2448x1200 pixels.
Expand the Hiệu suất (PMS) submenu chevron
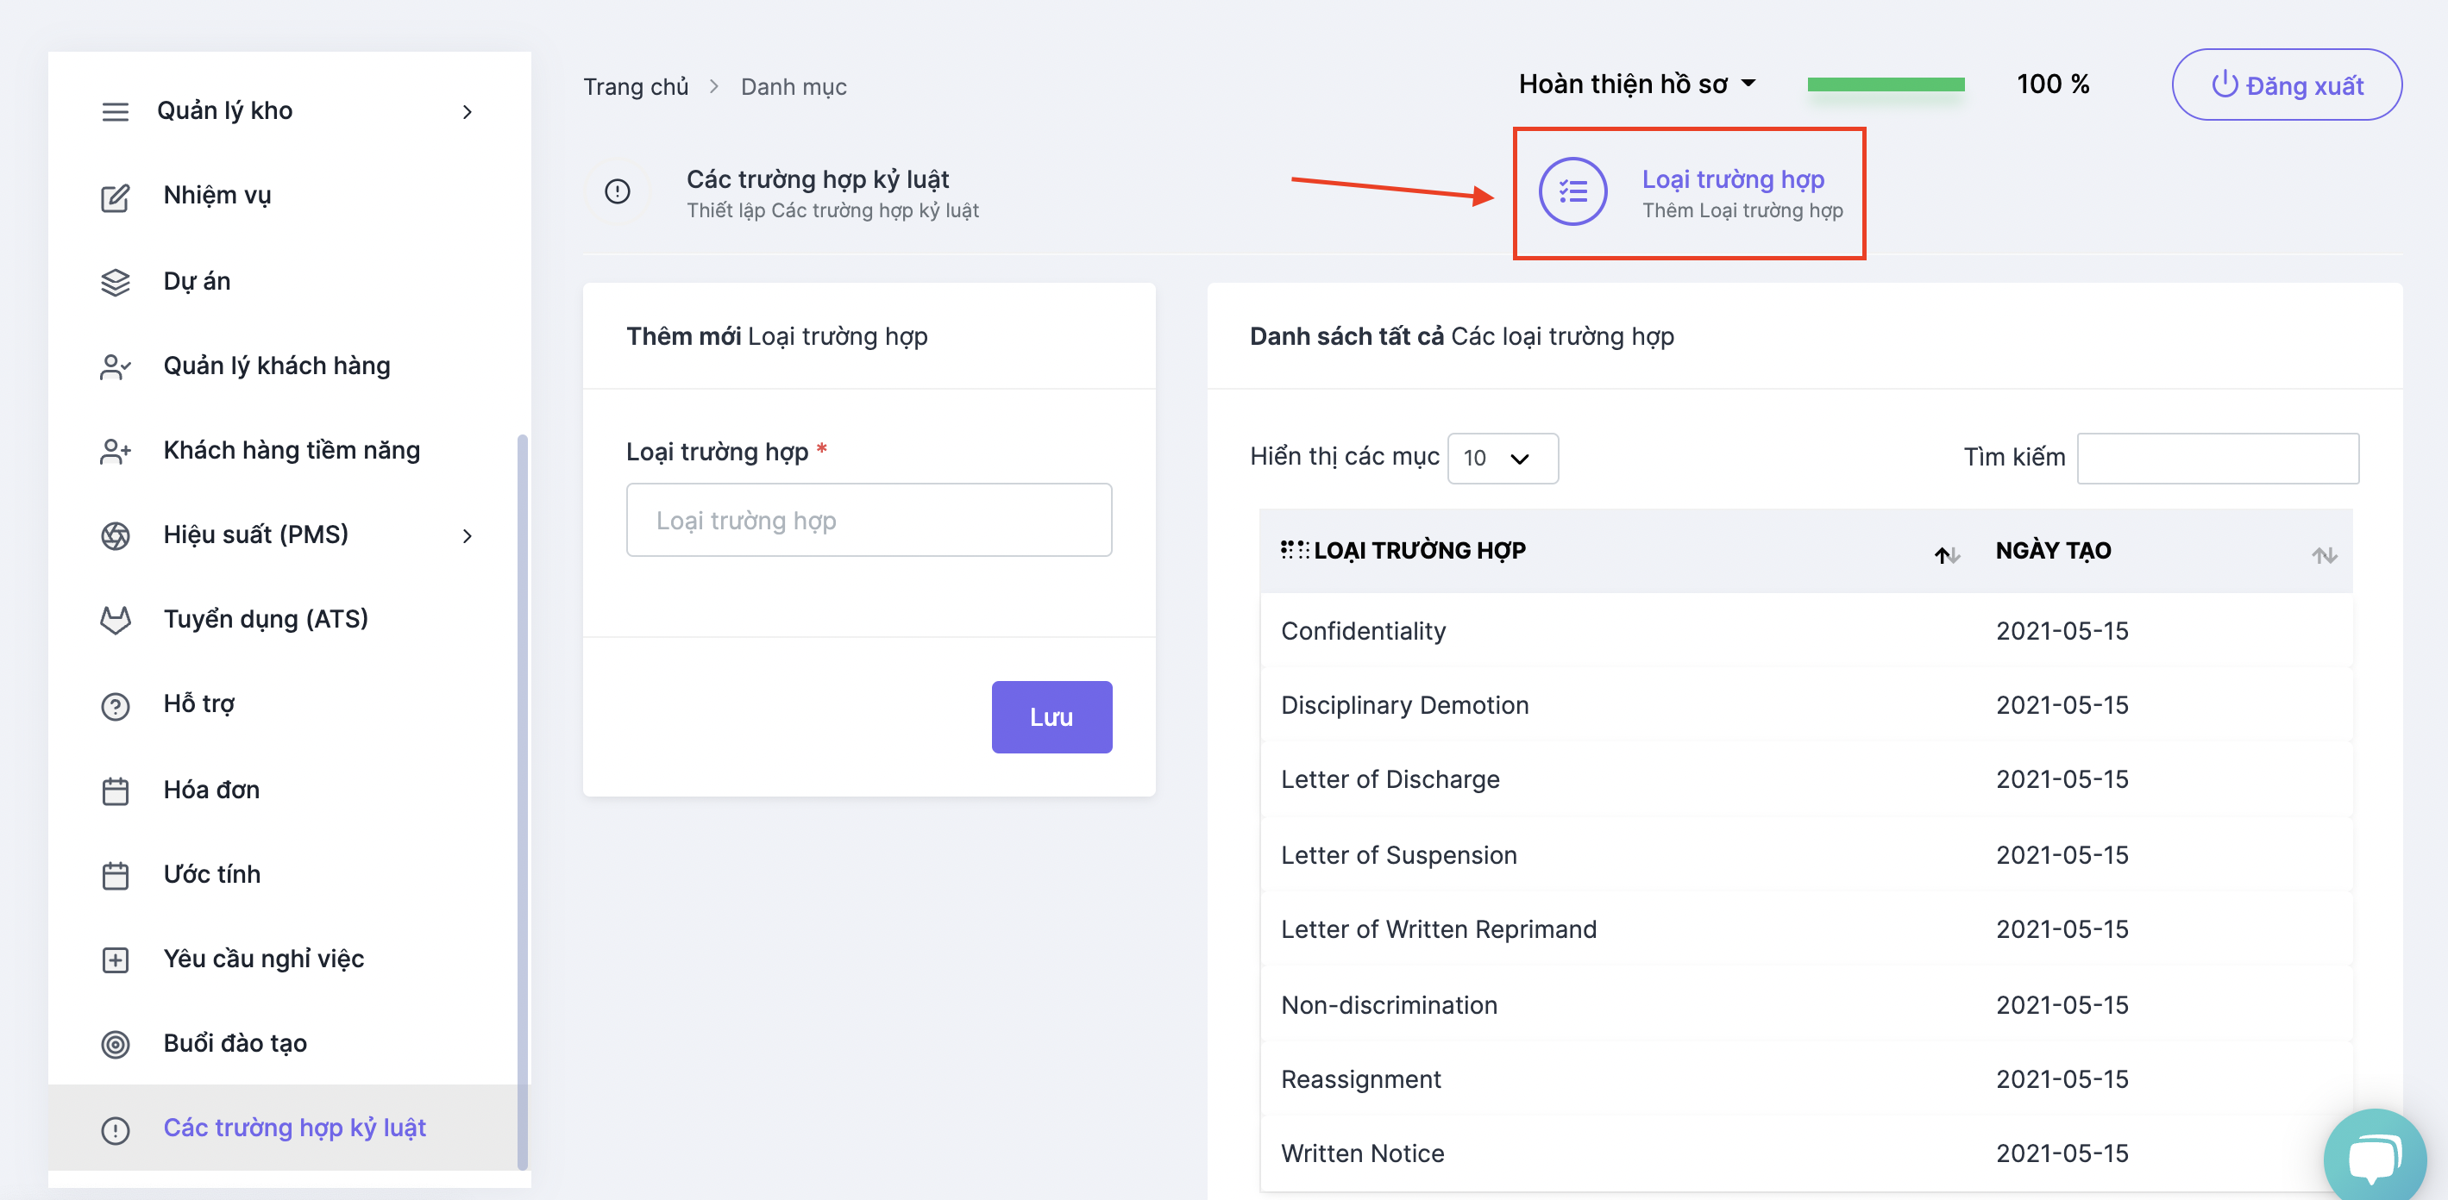(468, 536)
